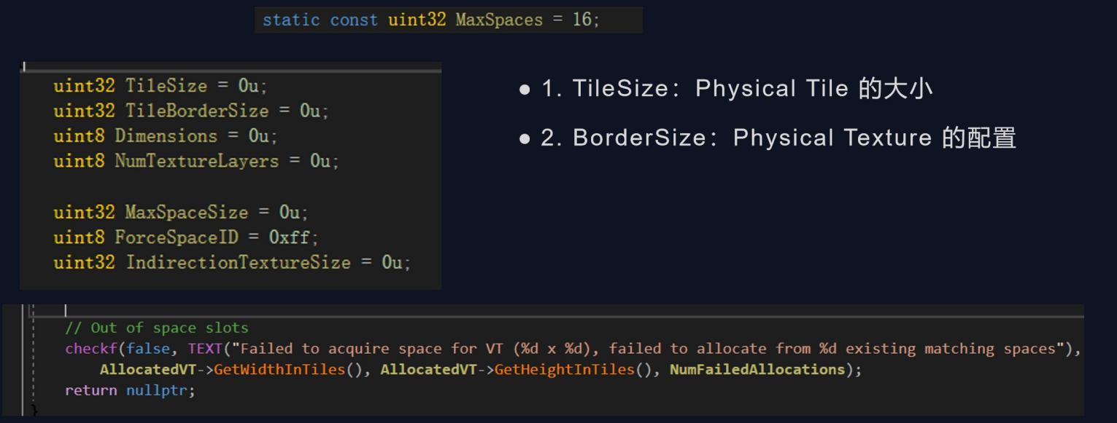Click the TileSize variable in the code

(x=166, y=86)
